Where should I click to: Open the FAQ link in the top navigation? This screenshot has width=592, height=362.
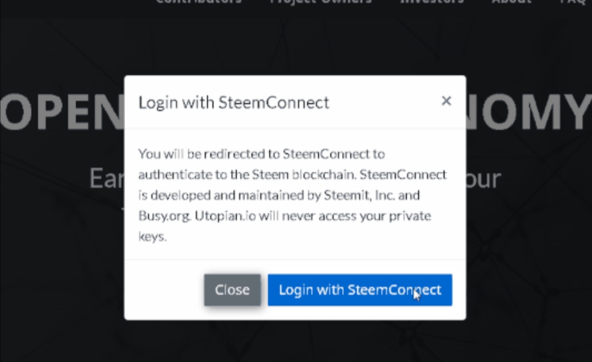(x=574, y=2)
